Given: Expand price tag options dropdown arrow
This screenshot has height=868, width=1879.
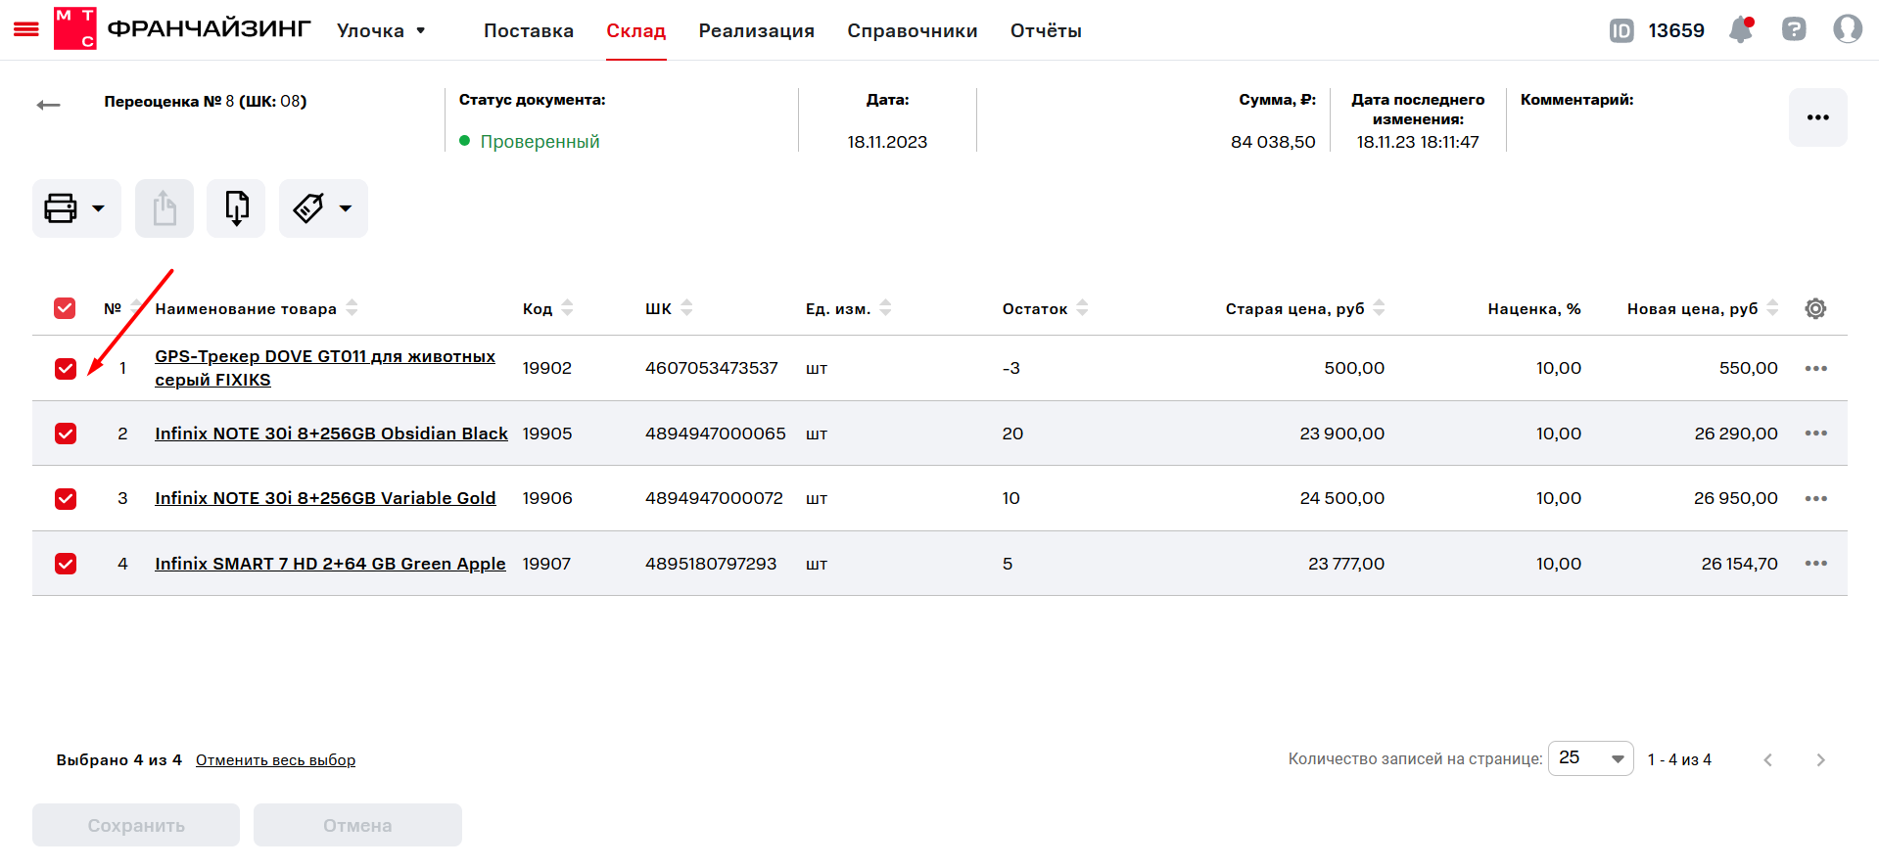Looking at the screenshot, I should click(346, 208).
